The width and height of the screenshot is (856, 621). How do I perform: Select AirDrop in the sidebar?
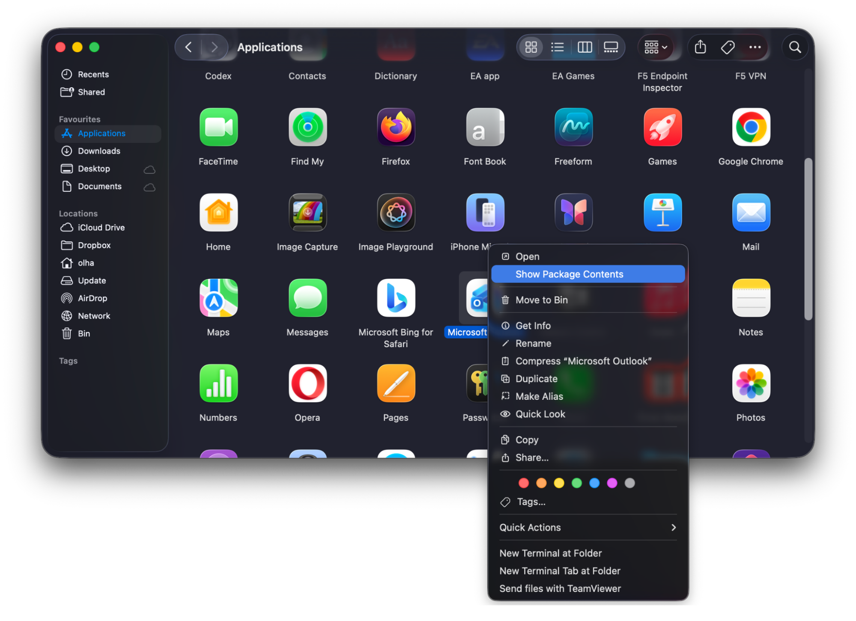point(108,298)
